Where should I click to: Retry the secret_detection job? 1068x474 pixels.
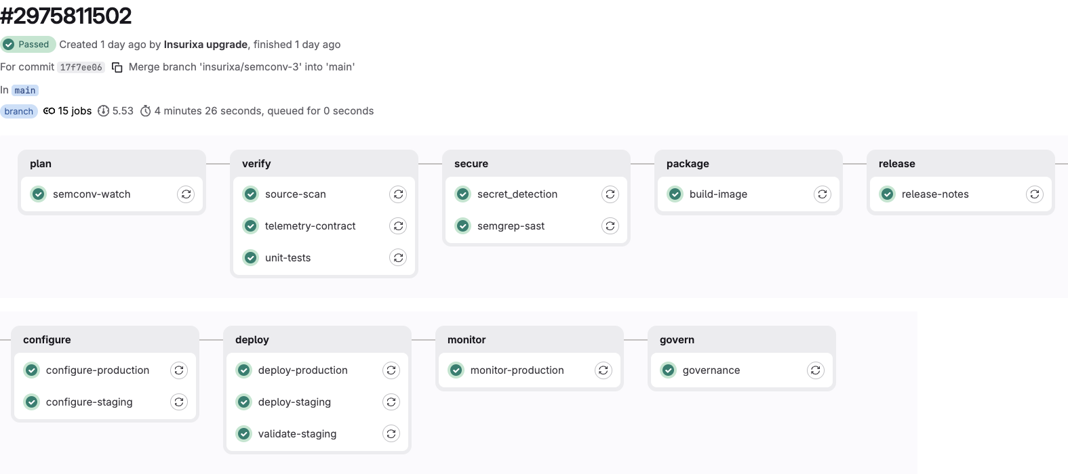(610, 194)
